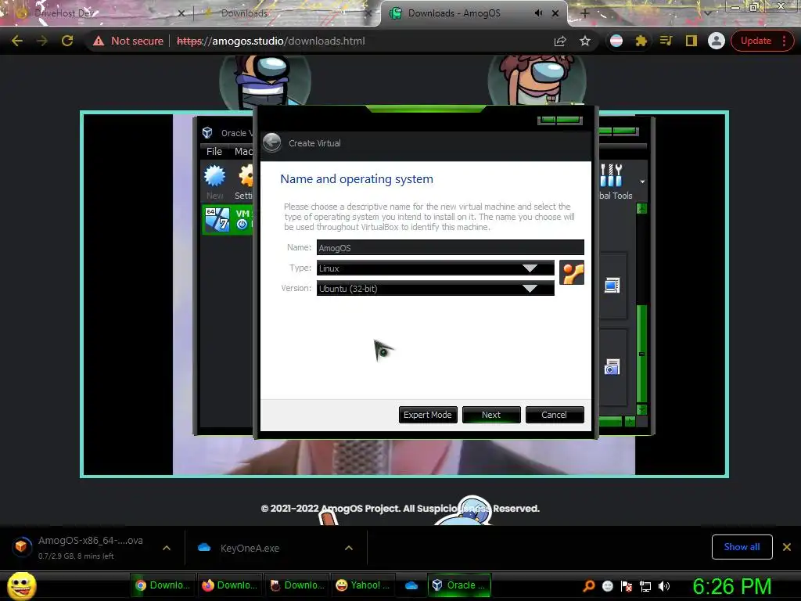Viewport: 801px width, 601px height.
Task: Click the 6:26 PM clock
Action: pyautogui.click(x=731, y=586)
